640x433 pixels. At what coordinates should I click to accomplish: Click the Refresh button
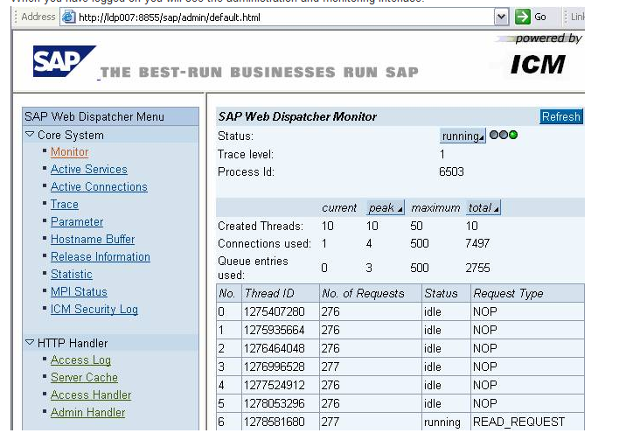click(x=561, y=116)
